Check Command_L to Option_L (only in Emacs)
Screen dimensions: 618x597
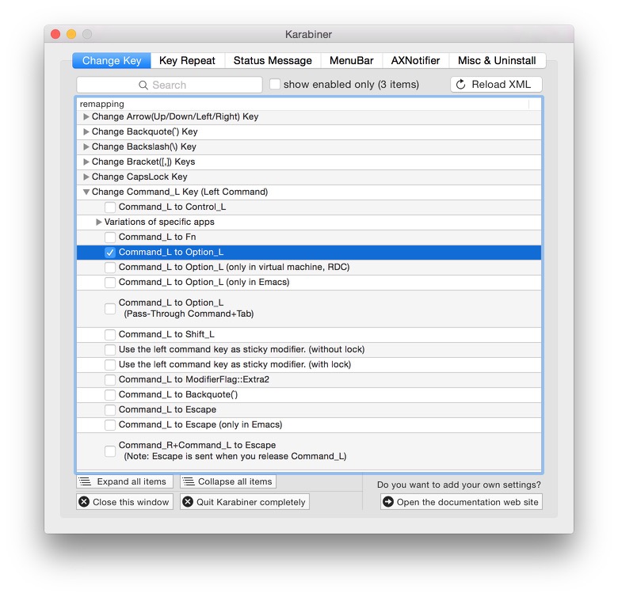(x=110, y=283)
